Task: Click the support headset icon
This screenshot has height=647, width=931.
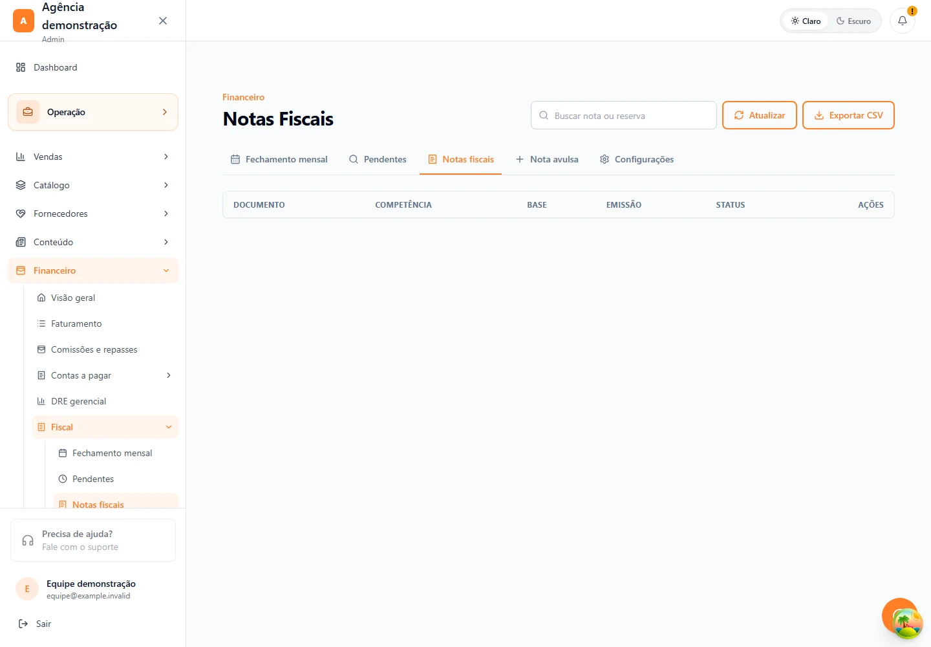Action: 28,540
